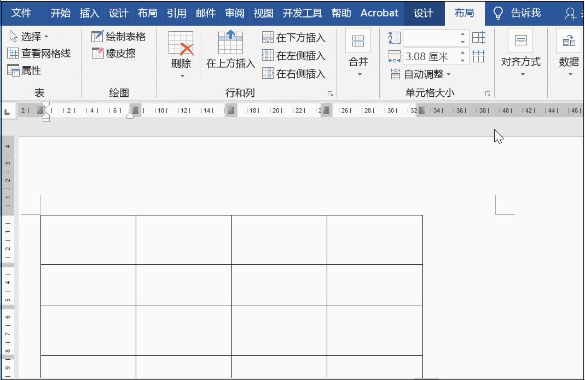The width and height of the screenshot is (585, 380).
Task: Open the 单元格大小 dialog launcher
Action: [489, 94]
